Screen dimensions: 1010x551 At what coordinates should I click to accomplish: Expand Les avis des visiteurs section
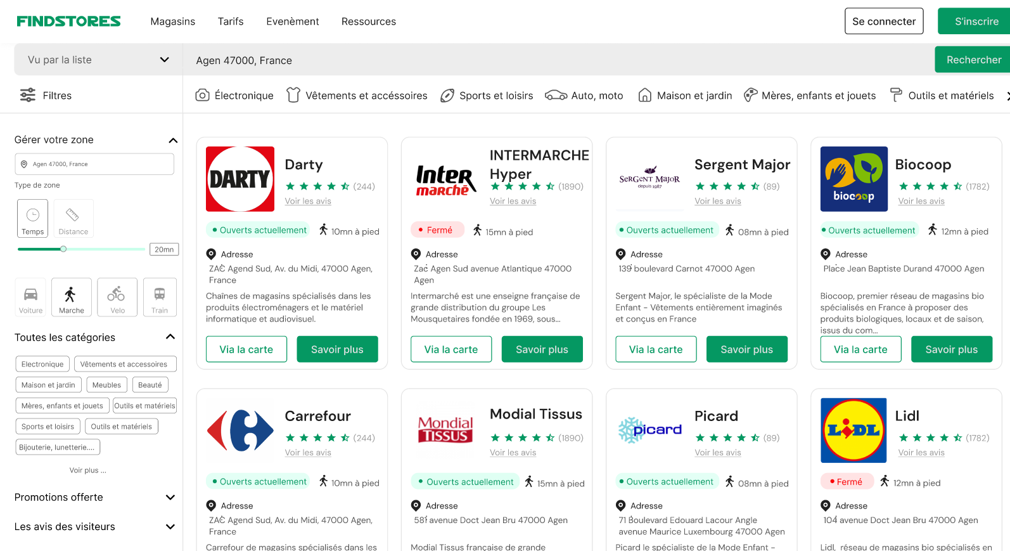tap(170, 526)
